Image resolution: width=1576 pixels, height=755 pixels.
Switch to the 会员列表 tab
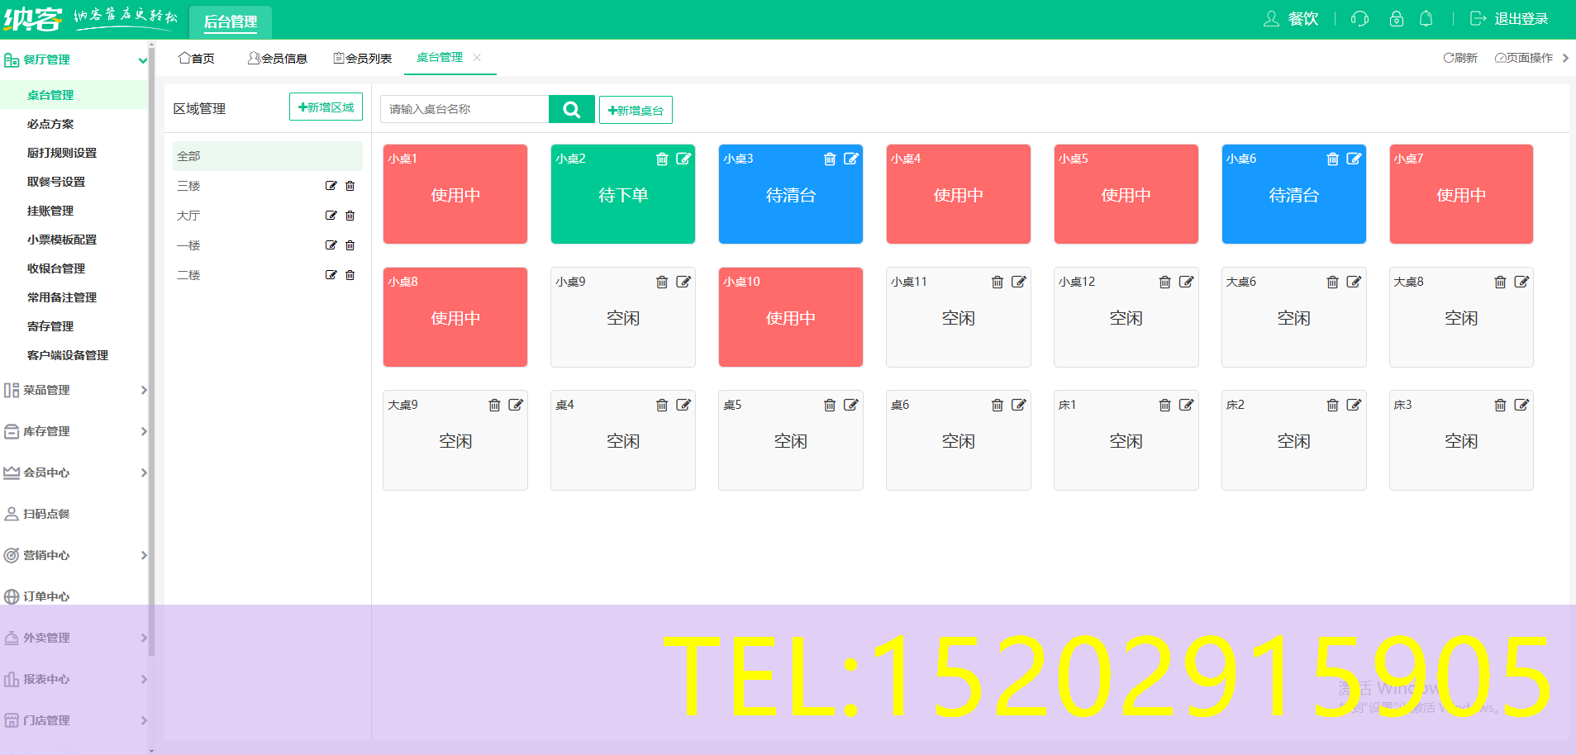[362, 58]
